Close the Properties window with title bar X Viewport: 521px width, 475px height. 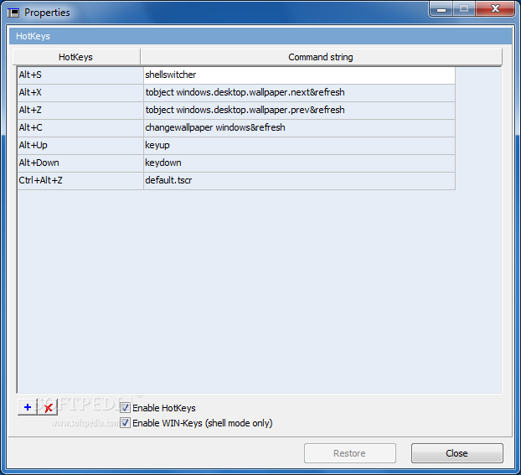495,9
